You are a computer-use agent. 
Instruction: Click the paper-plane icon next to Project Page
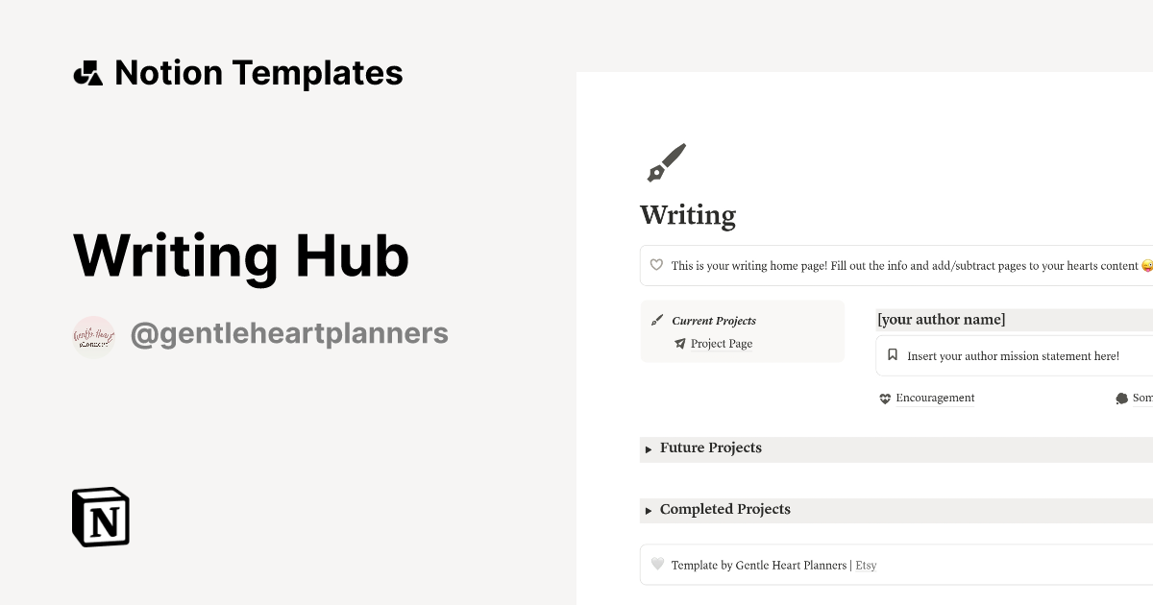coord(680,343)
